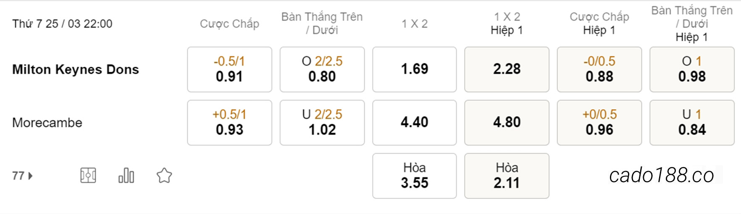
Task: Mark match as favorite with star icon
Action: tap(164, 175)
